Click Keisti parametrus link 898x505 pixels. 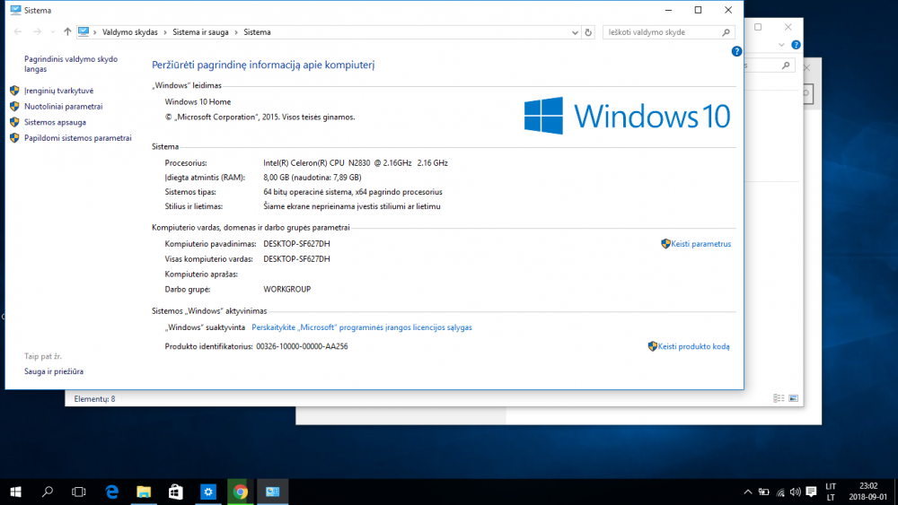click(701, 244)
